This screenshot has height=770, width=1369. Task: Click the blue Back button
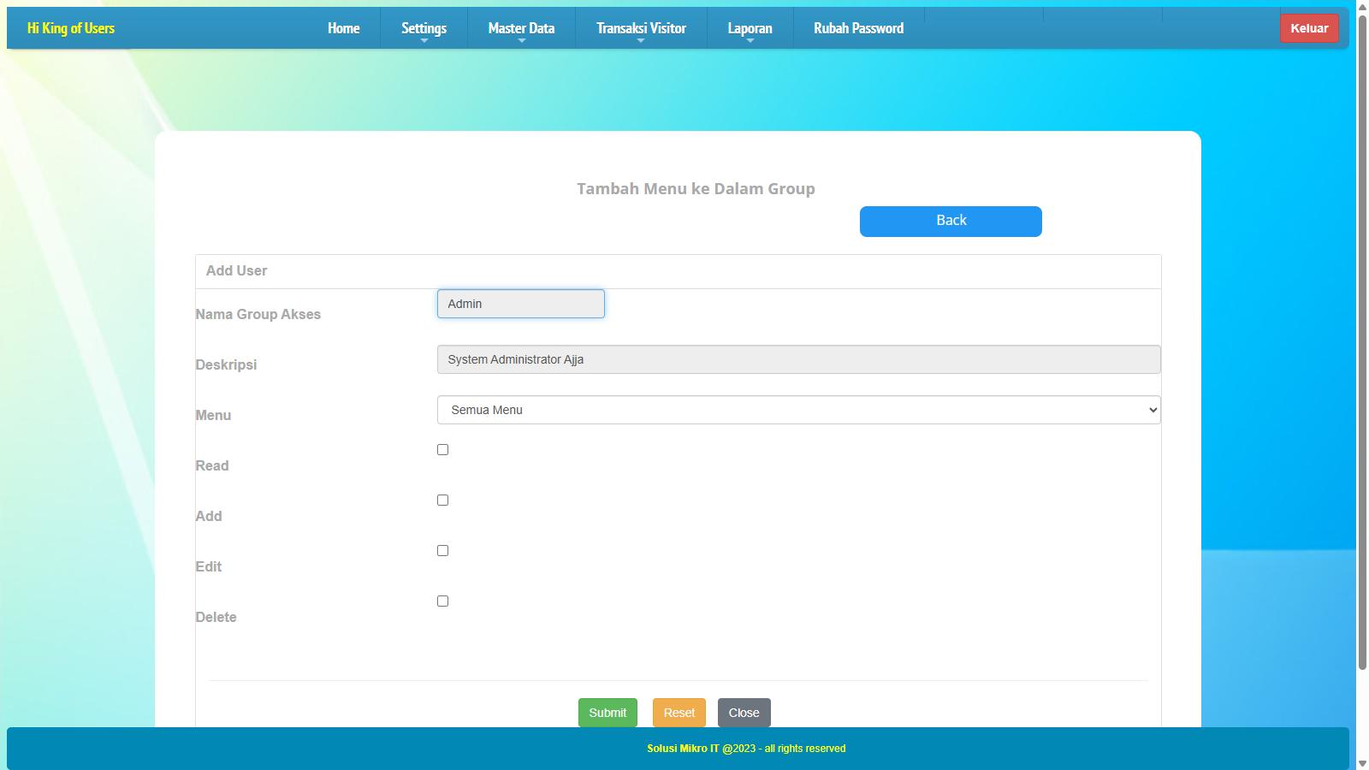pyautogui.click(x=951, y=221)
